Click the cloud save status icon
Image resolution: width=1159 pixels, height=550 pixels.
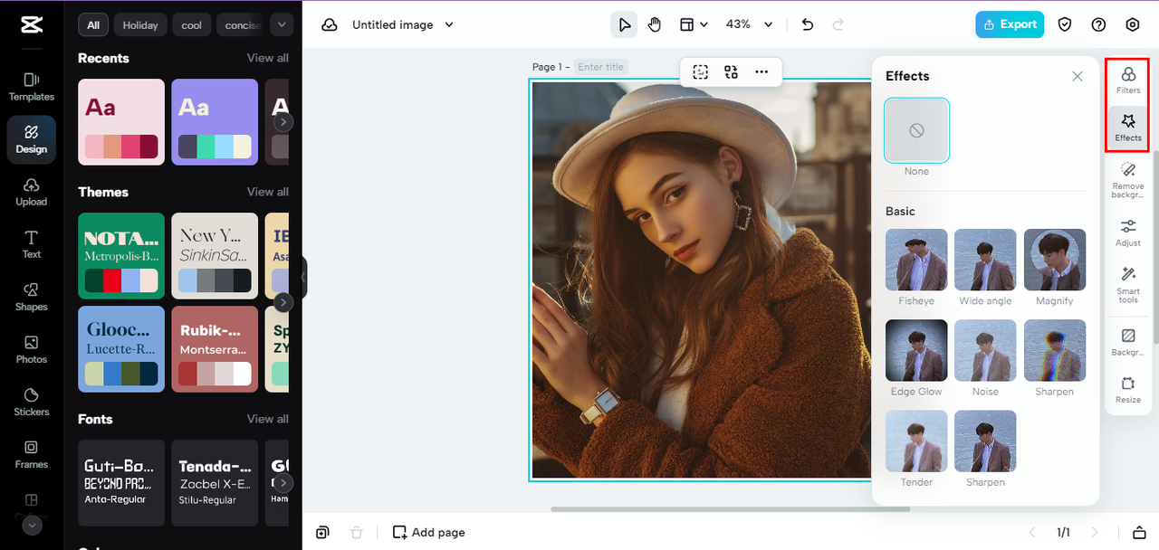tap(330, 24)
